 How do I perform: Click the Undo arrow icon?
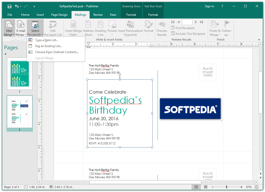pos(17,6)
